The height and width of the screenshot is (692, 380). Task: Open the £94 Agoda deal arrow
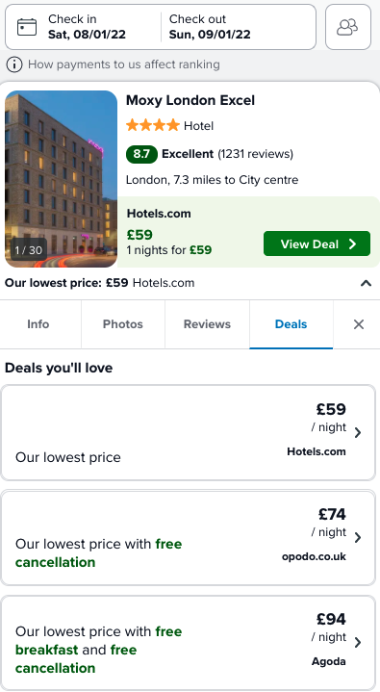click(358, 642)
